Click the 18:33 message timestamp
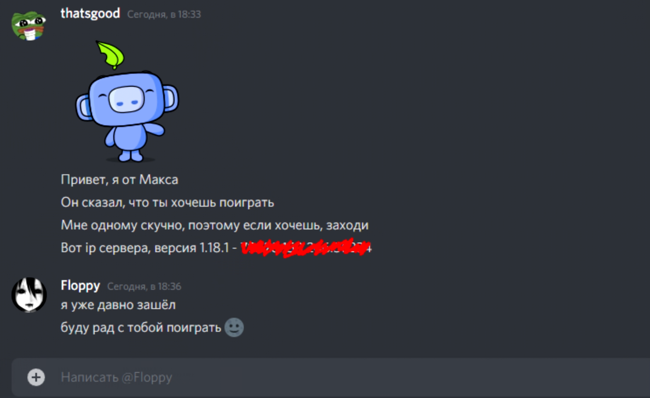Viewport: 650px width, 398px height. click(x=164, y=14)
